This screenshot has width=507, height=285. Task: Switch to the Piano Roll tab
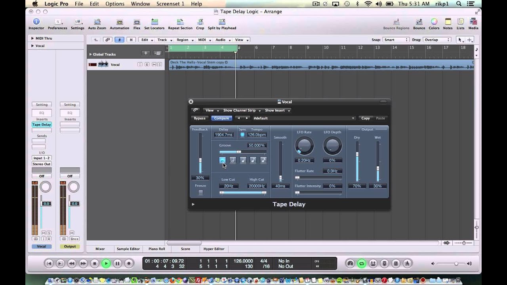coord(156,249)
